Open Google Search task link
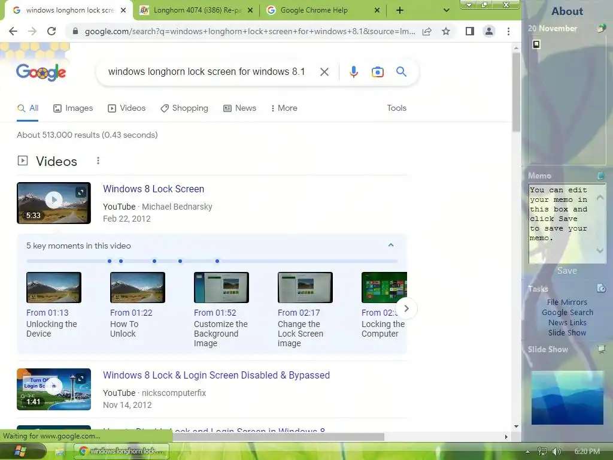613x460 pixels. tap(568, 312)
